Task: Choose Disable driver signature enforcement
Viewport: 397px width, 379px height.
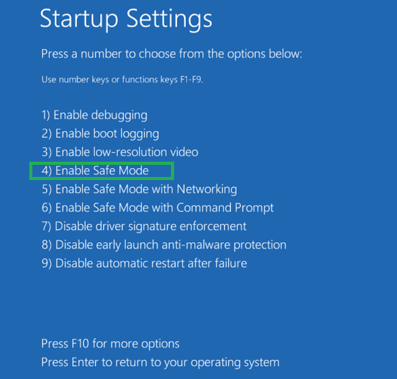Action: [144, 226]
